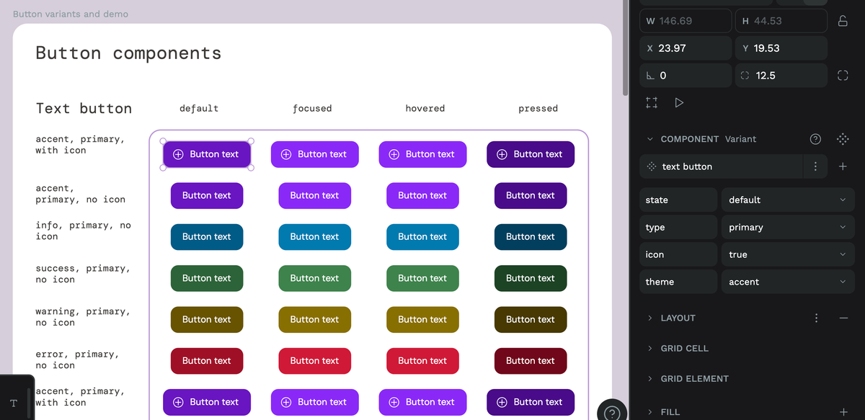Screen dimensions: 865x420
Task: Click the resize board to fit content icon
Action: (x=651, y=102)
